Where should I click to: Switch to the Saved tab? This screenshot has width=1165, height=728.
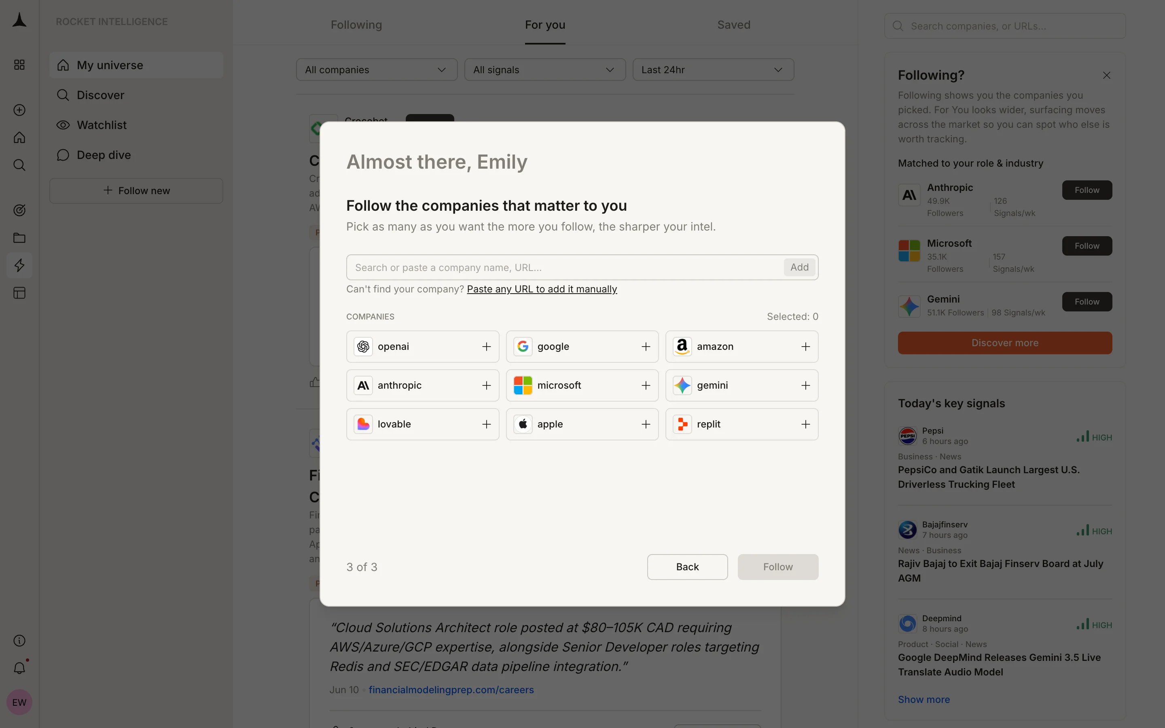pyautogui.click(x=734, y=25)
